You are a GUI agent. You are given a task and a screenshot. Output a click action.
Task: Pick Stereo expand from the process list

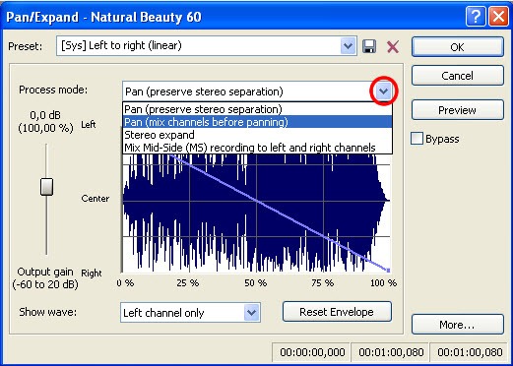[x=257, y=135]
